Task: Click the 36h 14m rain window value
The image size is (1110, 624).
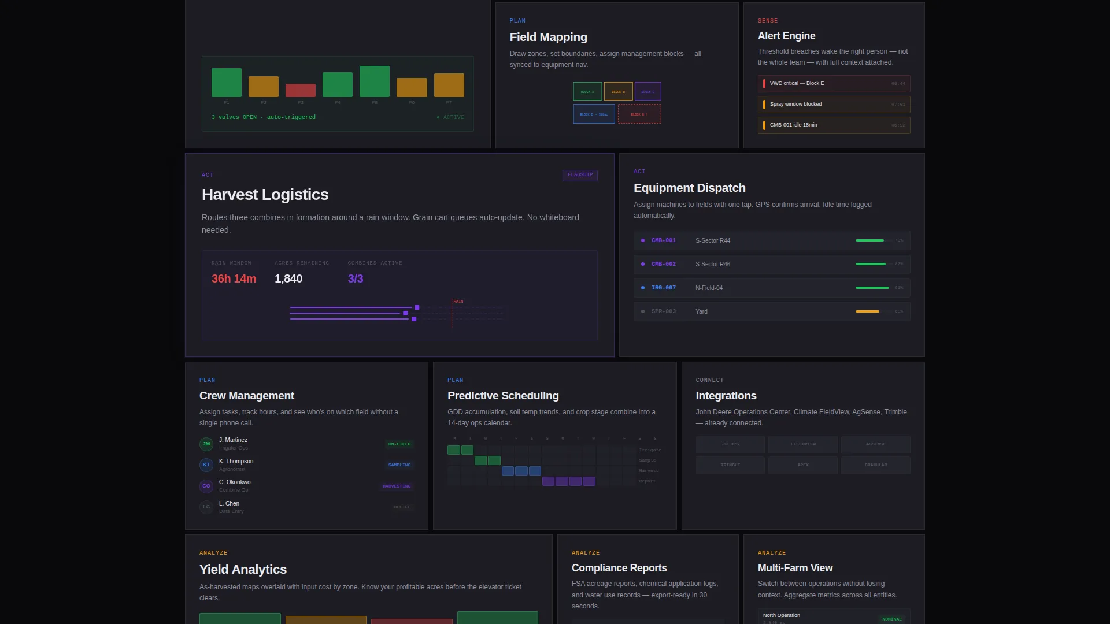Action: point(234,278)
